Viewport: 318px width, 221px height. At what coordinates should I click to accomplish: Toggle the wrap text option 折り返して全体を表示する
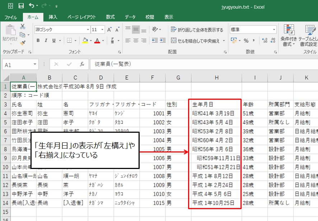tap(197, 30)
